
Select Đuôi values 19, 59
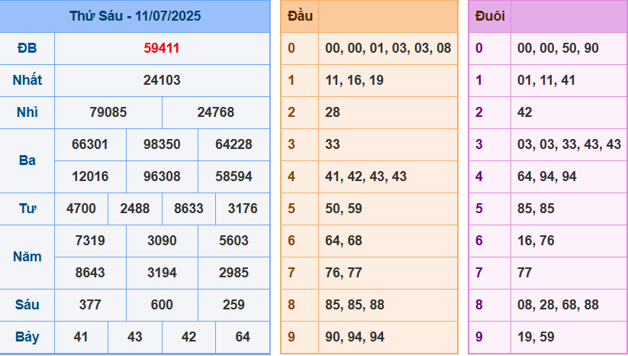point(536,337)
